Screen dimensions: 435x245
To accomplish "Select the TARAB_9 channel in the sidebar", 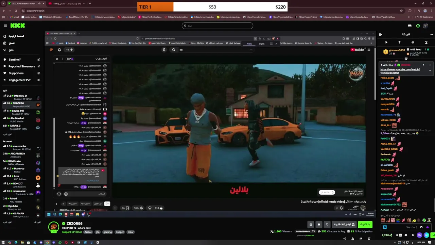I will point(21,127).
